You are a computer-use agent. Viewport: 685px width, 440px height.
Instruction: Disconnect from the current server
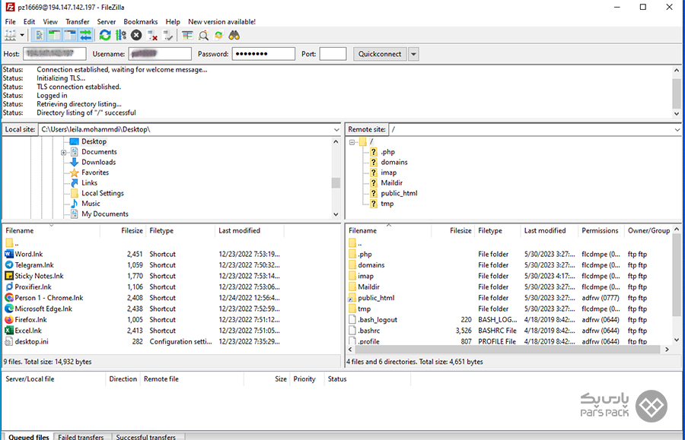coord(152,35)
